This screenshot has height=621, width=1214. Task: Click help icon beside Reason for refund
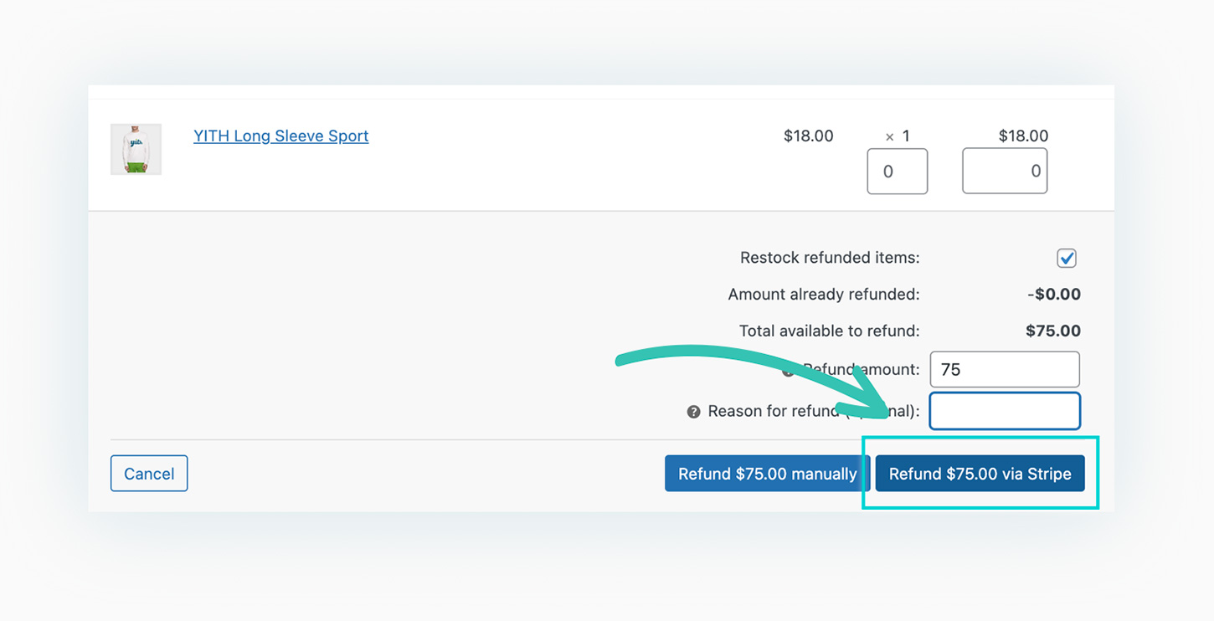coord(693,412)
